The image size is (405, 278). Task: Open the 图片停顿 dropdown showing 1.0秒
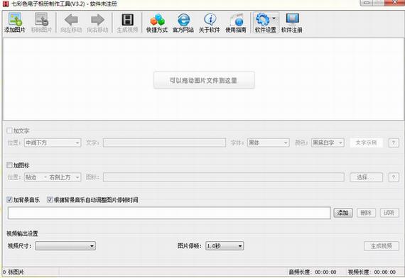225,246
